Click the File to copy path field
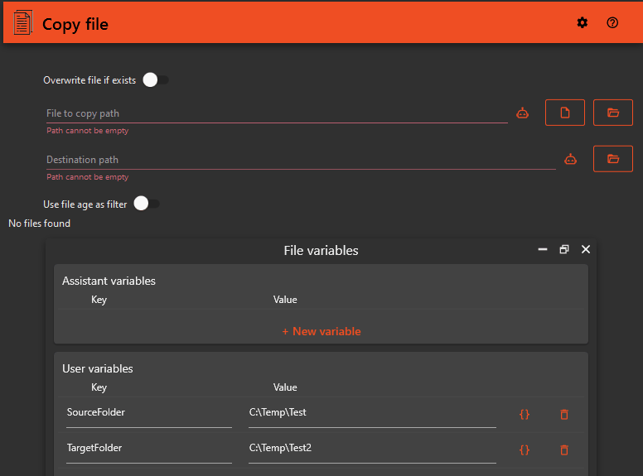The image size is (643, 476). pyautogui.click(x=276, y=113)
